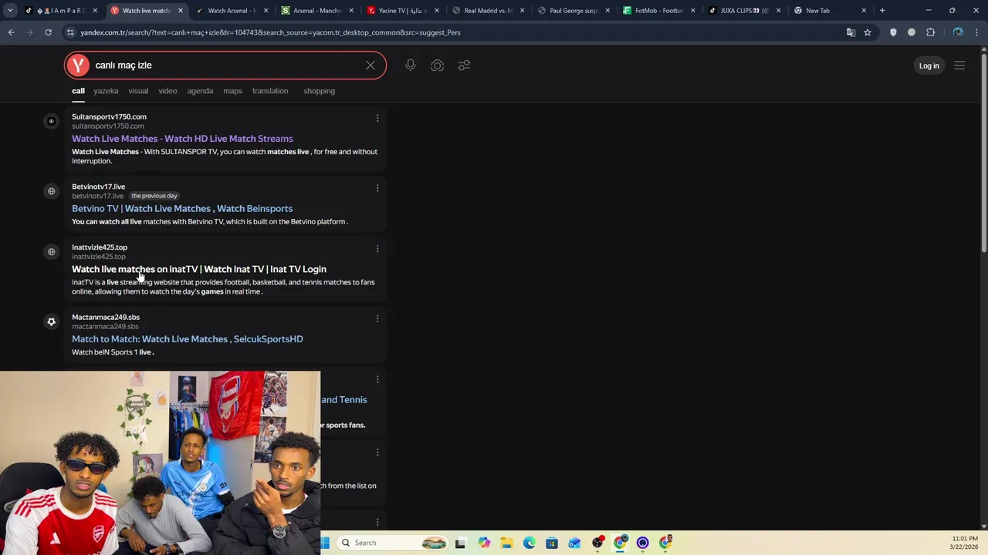988x555 pixels.
Task: Click the sultansportv1750.com grey URL line
Action: point(108,126)
